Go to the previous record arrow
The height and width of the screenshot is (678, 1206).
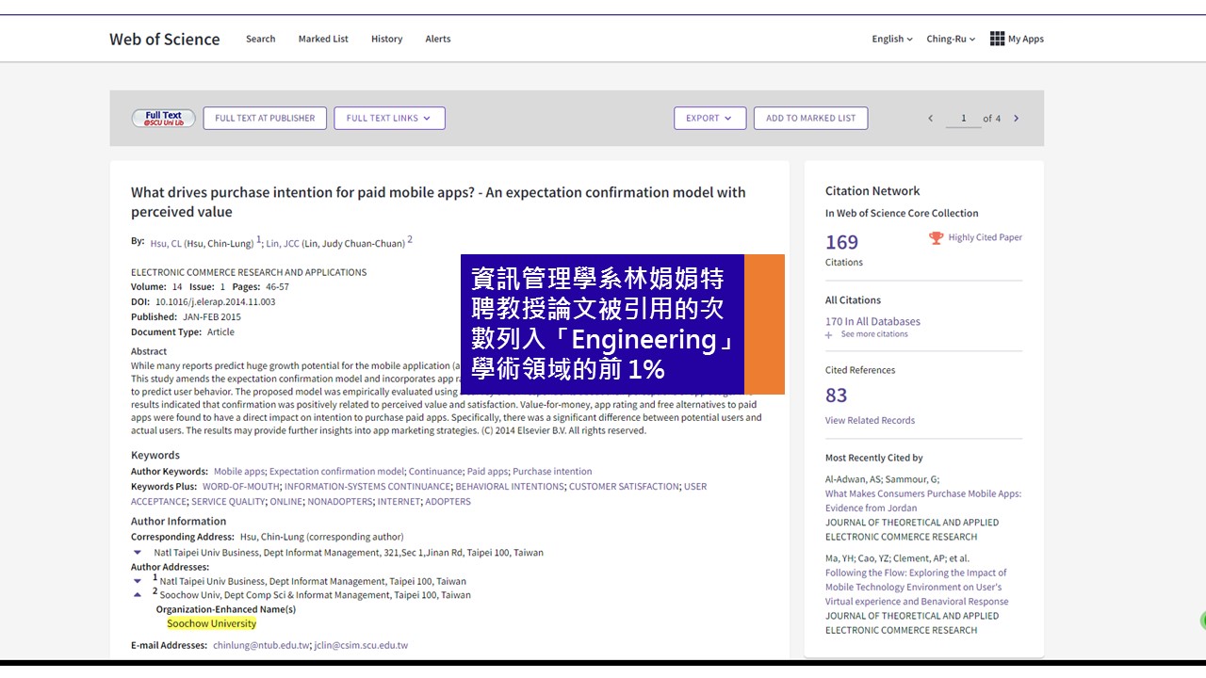(931, 119)
